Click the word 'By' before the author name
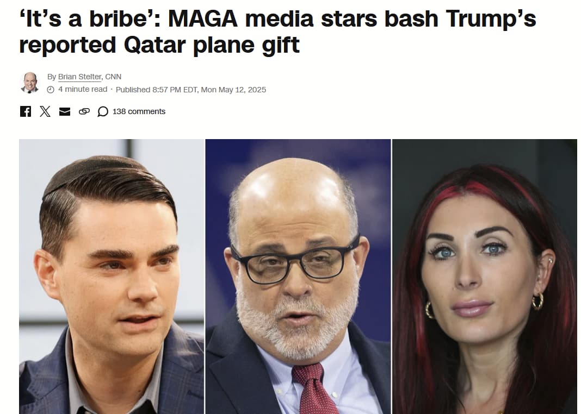This screenshot has width=581, height=414. (x=52, y=77)
